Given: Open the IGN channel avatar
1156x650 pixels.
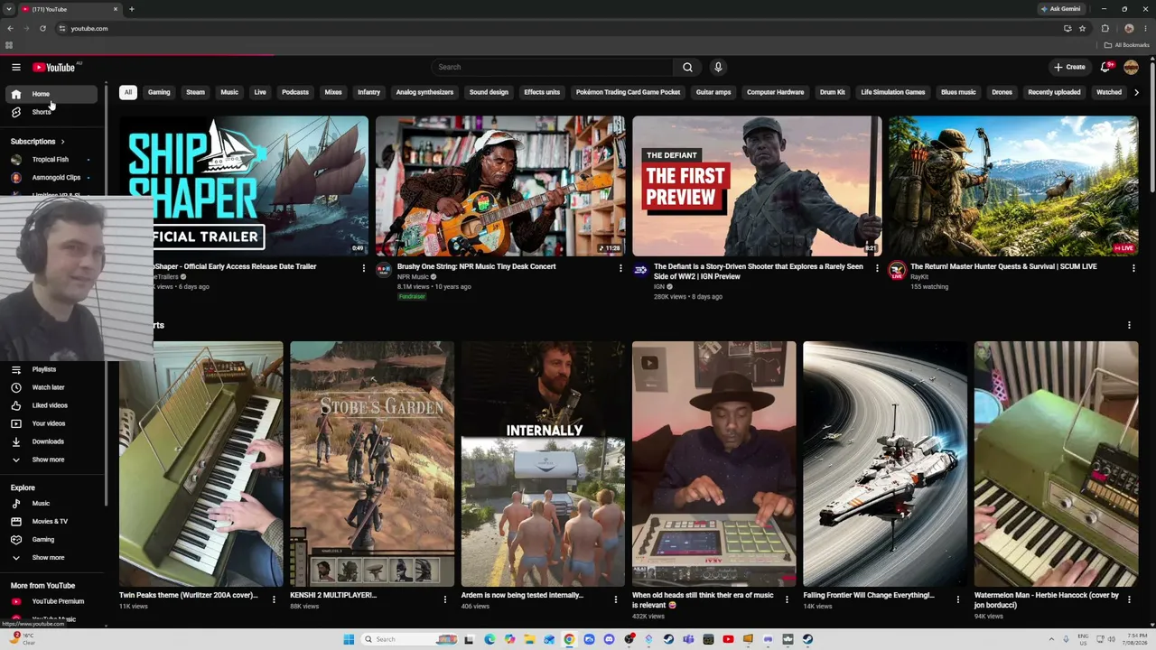Looking at the screenshot, I should click(640, 270).
